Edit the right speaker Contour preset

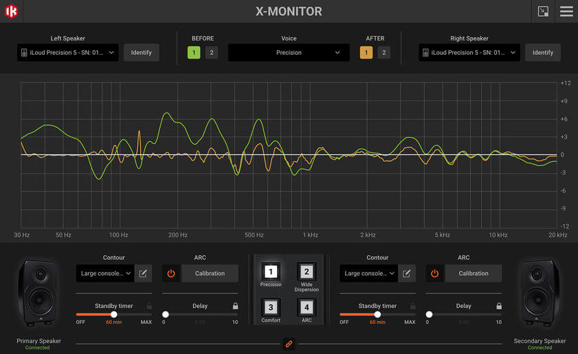point(407,274)
